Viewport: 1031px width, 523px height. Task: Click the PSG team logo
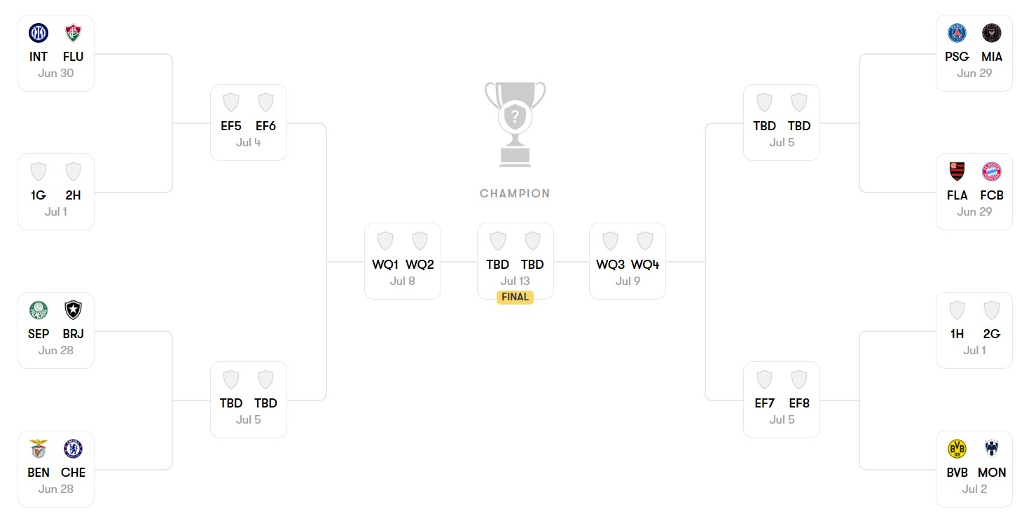957,33
